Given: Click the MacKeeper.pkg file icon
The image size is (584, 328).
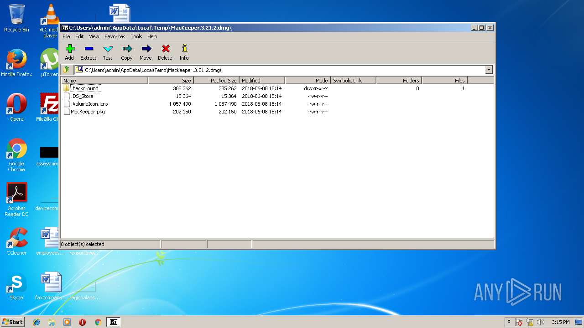Looking at the screenshot, I should [67, 112].
